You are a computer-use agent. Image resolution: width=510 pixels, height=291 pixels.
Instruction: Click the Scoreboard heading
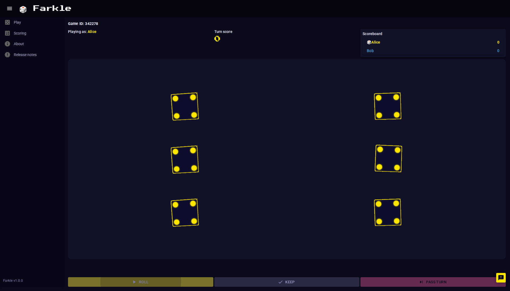coord(372,34)
